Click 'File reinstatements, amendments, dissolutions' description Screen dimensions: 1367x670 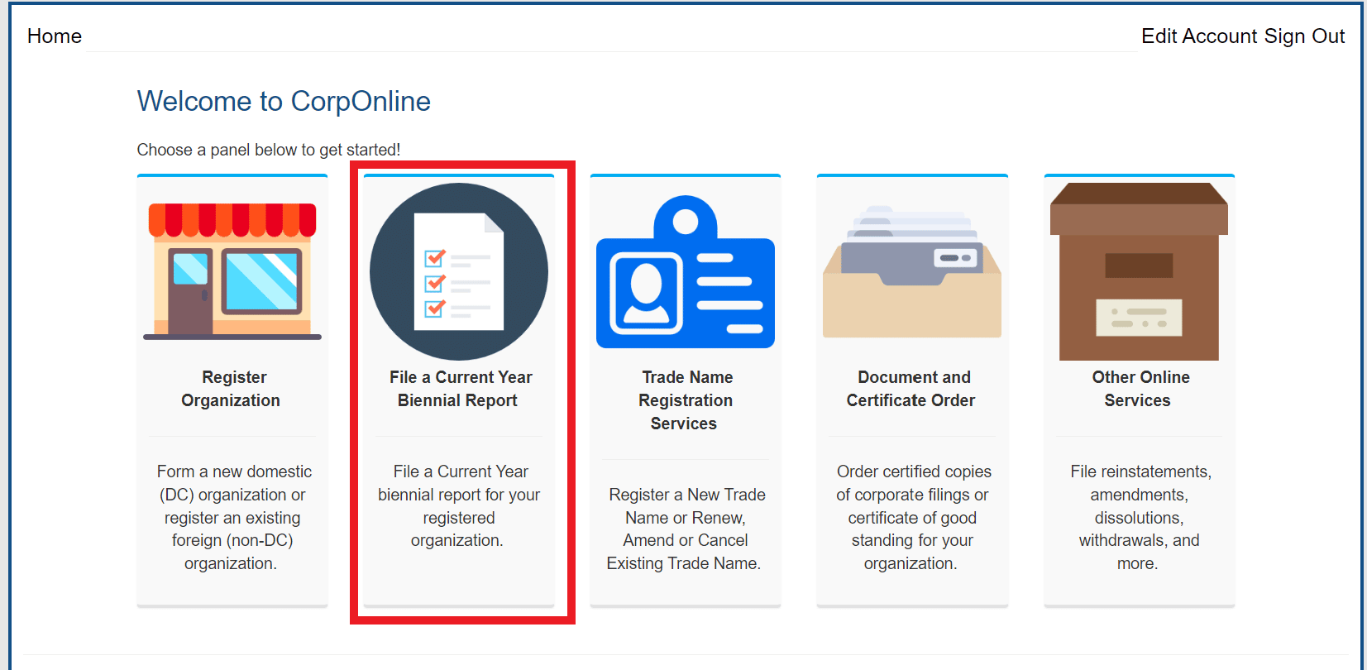pos(1140,518)
